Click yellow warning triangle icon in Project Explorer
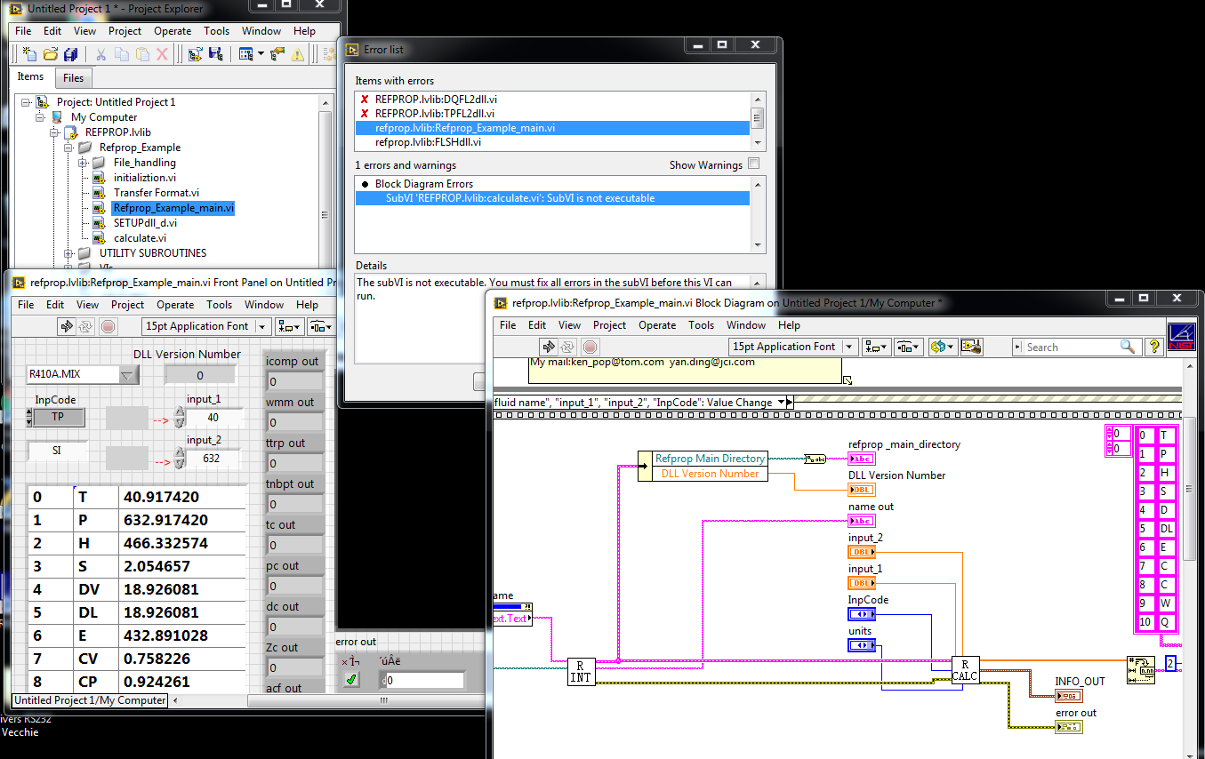 [x=297, y=54]
